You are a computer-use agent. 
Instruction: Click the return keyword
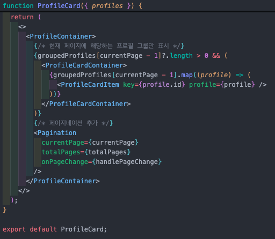[x=22, y=17]
